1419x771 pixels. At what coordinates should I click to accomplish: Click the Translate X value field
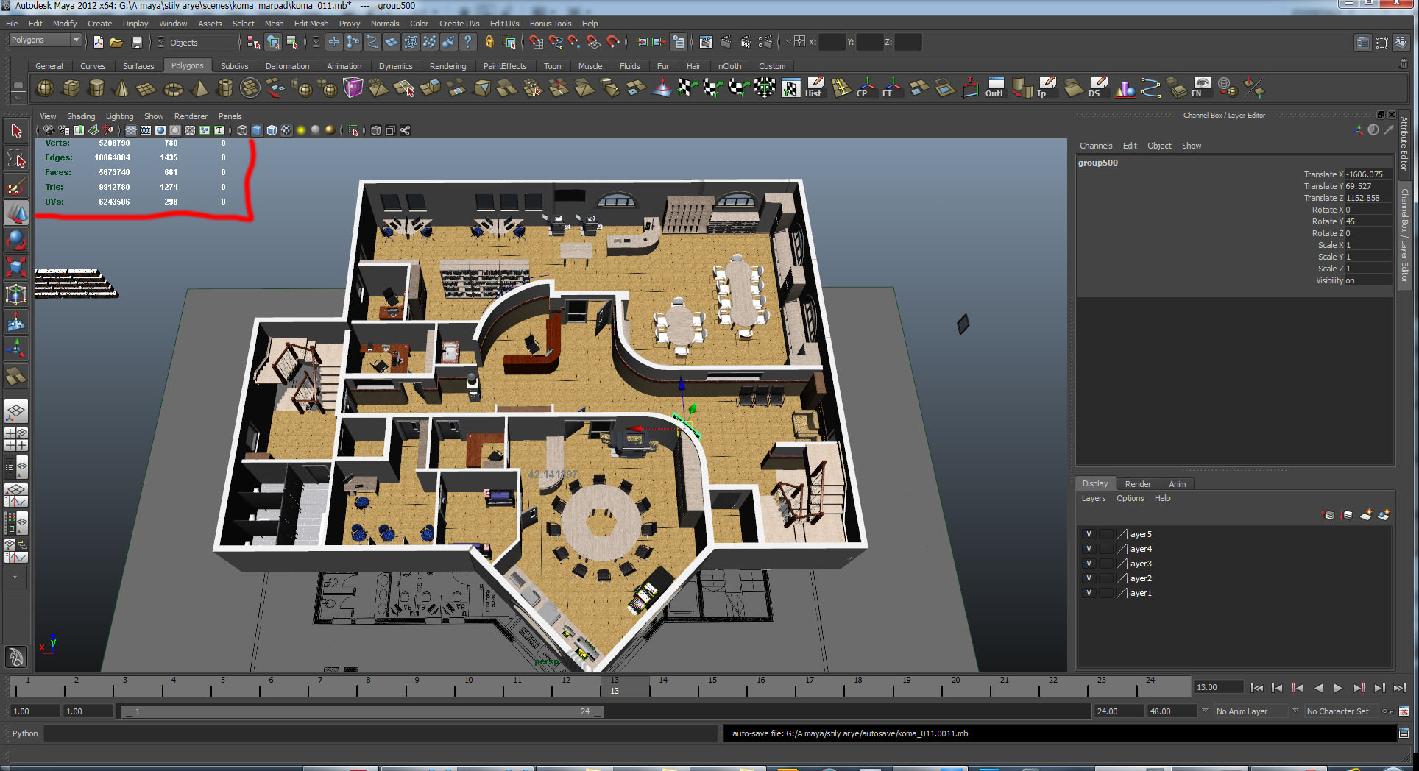click(x=1366, y=174)
